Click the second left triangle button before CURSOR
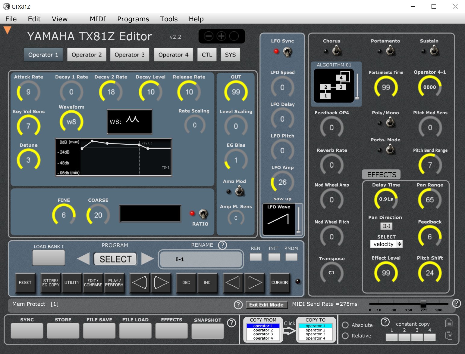This screenshot has height=354, width=465. (x=233, y=283)
